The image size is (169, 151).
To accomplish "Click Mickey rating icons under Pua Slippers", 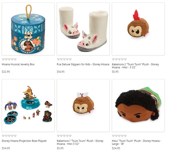I will click(x=64, y=59).
